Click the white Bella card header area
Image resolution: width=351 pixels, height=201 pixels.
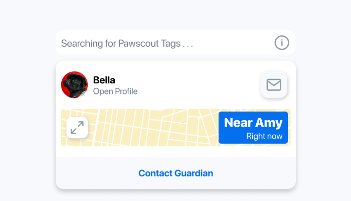coord(175,85)
